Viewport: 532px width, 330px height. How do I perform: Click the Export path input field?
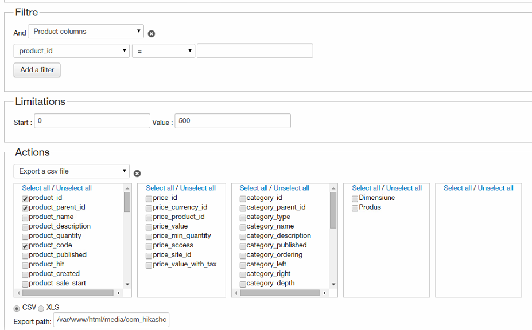[x=112, y=320]
